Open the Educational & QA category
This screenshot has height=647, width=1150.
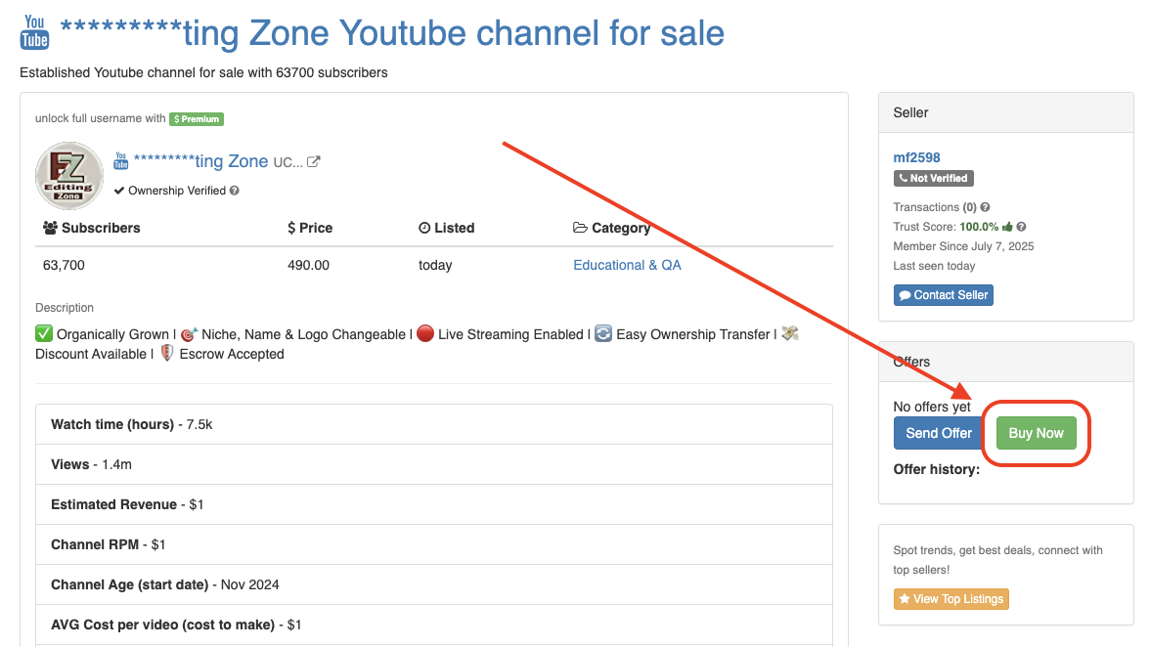627,265
